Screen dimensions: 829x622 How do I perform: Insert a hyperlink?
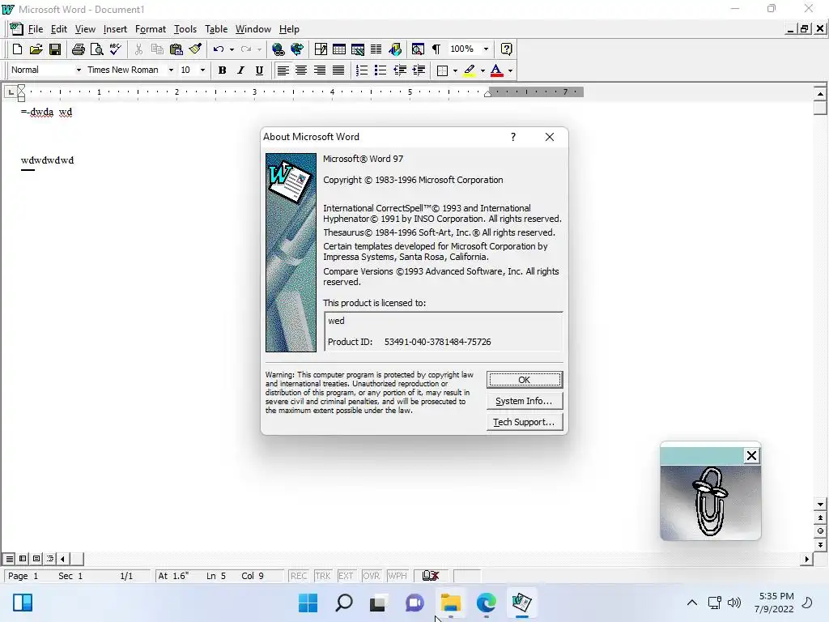278,49
